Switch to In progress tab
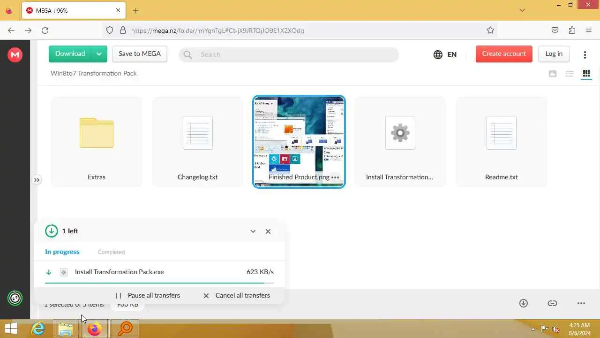The image size is (600, 338). pyautogui.click(x=62, y=252)
